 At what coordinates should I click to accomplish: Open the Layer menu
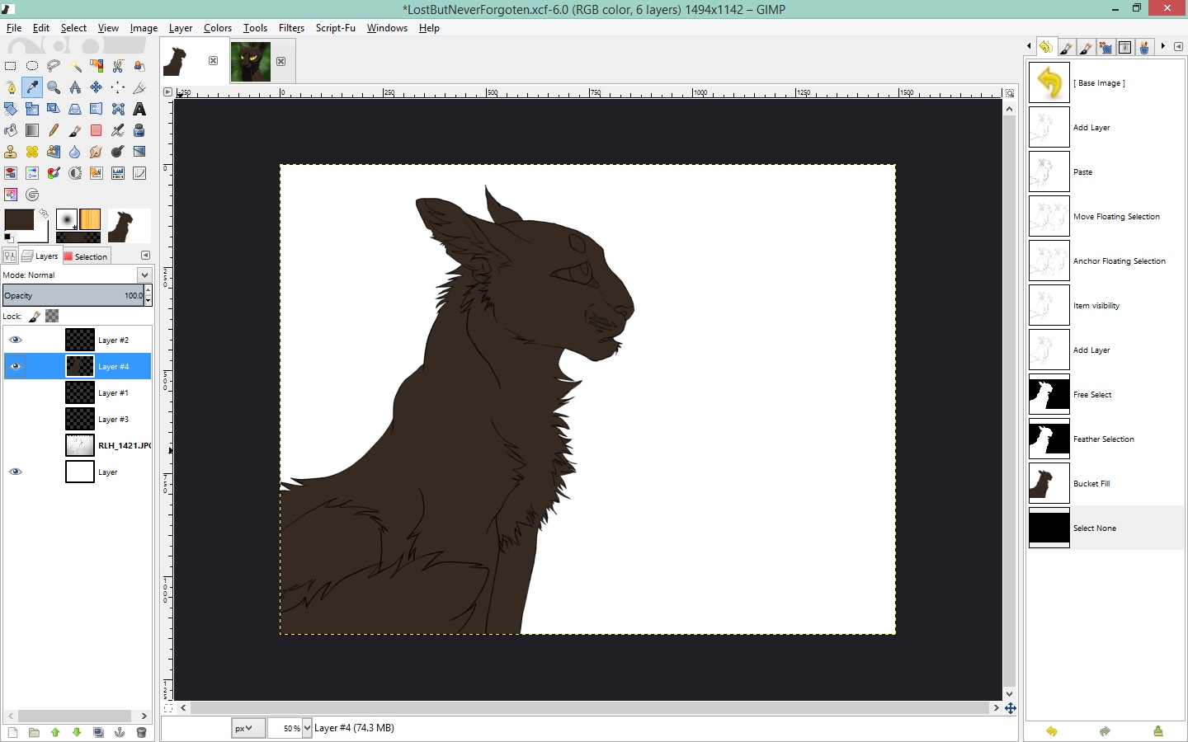(181, 28)
